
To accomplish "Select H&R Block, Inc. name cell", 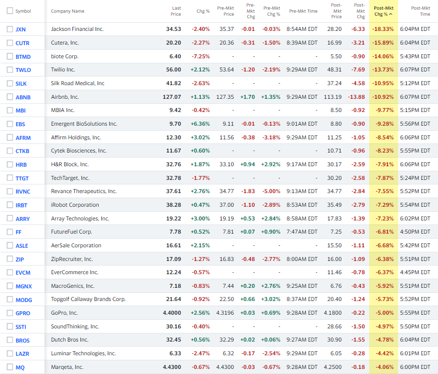I will (70, 164).
